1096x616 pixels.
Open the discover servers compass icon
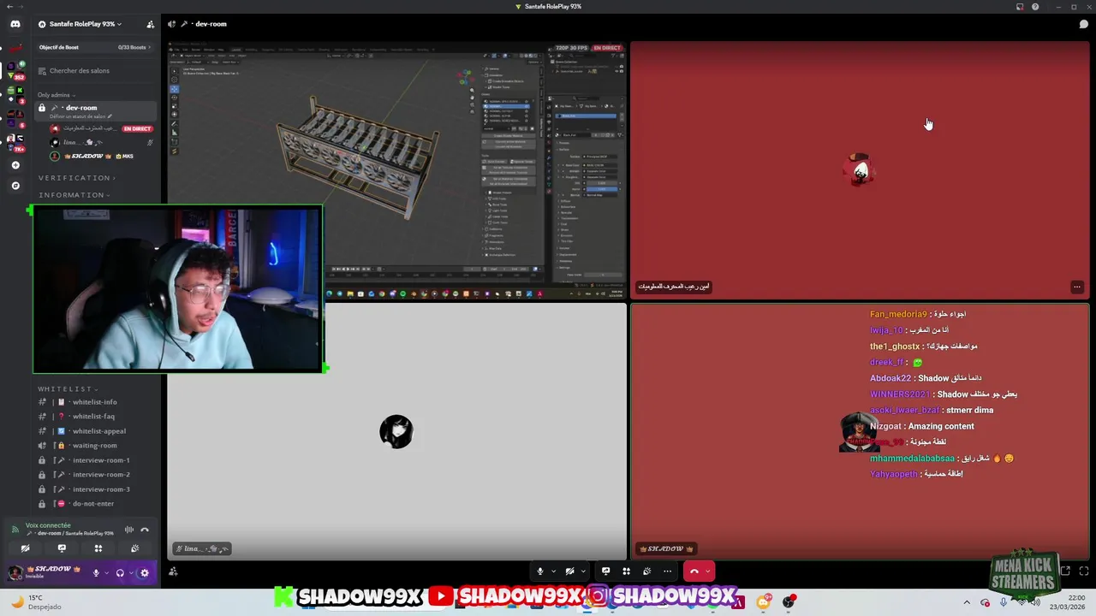[x=15, y=186]
